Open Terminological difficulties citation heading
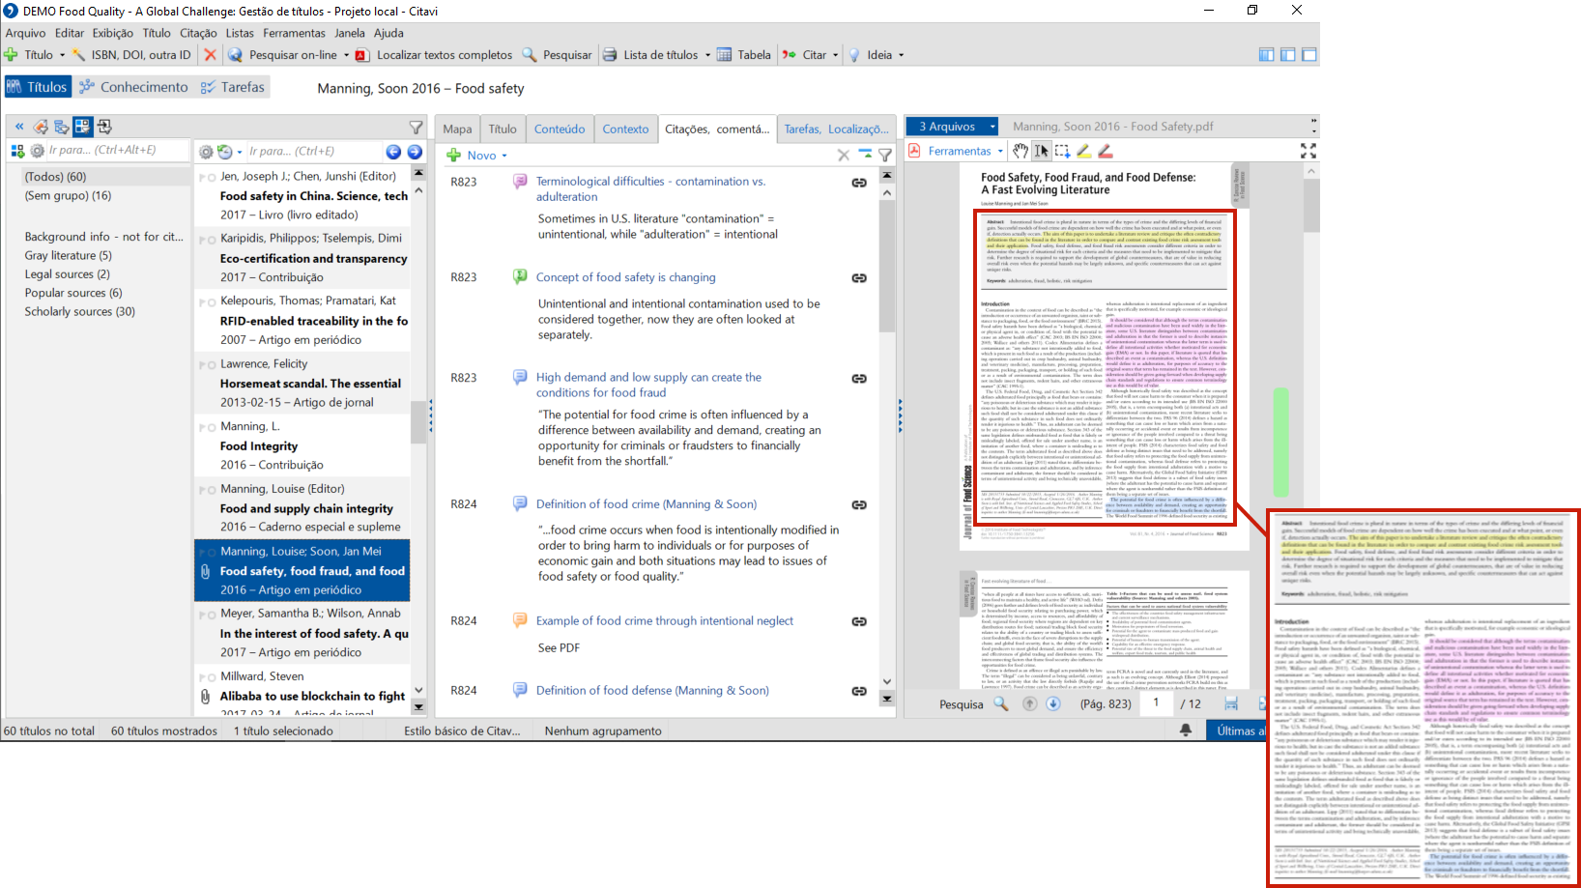Viewport: 1581px width, 888px height. [650, 188]
